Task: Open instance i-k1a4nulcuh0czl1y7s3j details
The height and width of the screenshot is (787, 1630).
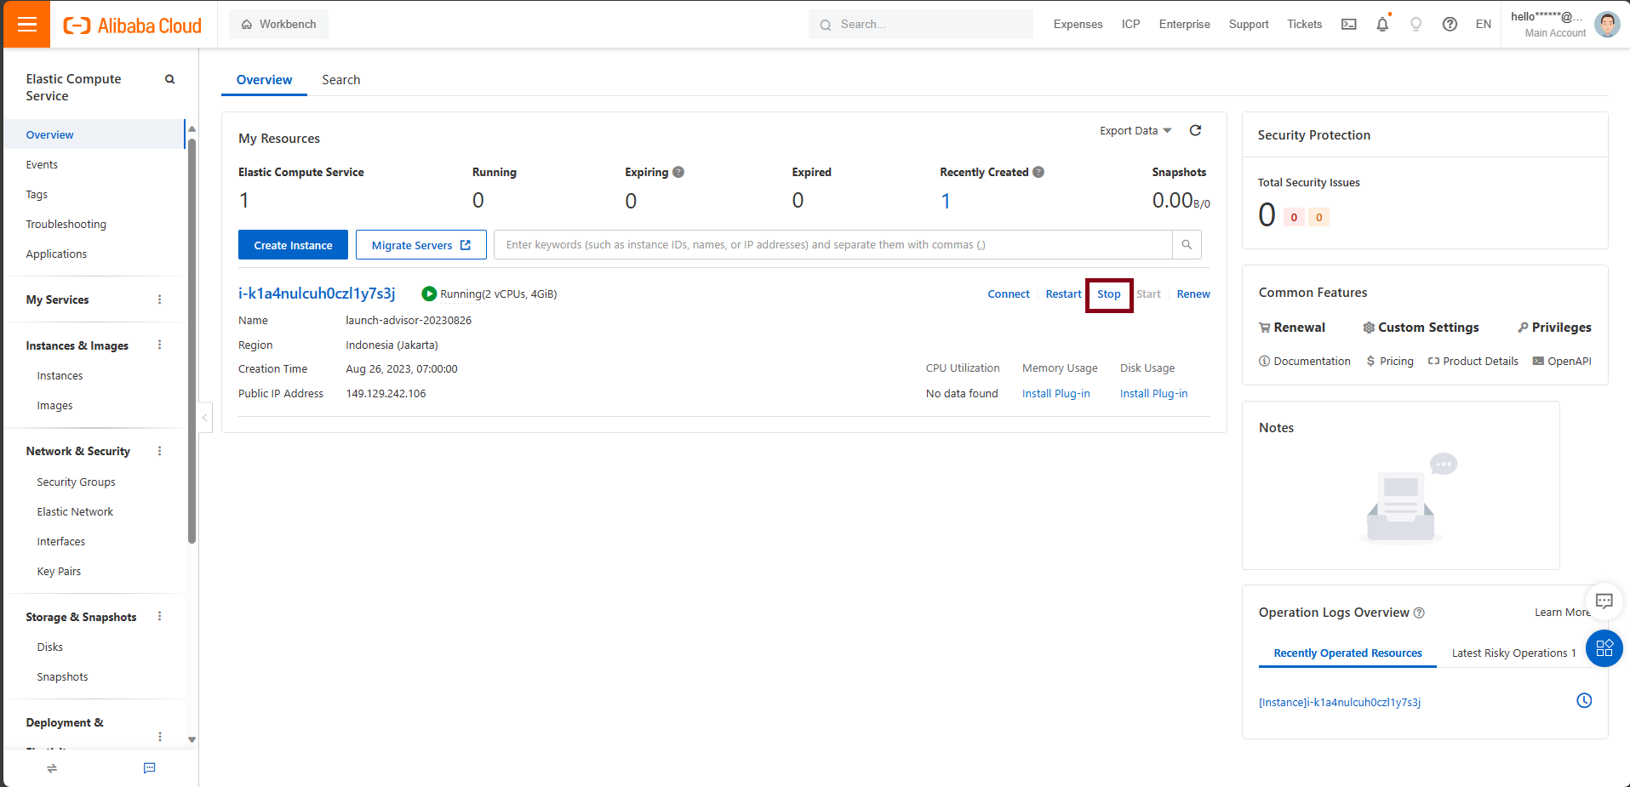Action: pyautogui.click(x=317, y=294)
